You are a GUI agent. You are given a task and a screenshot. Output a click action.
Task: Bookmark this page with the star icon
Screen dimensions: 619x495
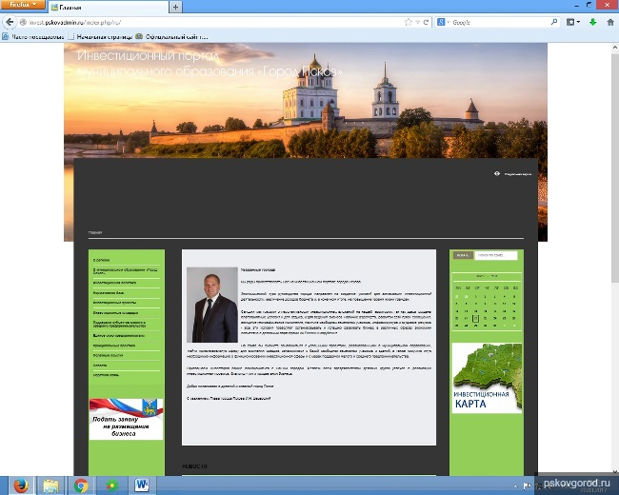pos(409,23)
